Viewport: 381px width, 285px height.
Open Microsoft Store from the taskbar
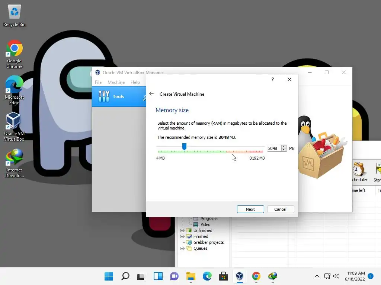coord(223,276)
